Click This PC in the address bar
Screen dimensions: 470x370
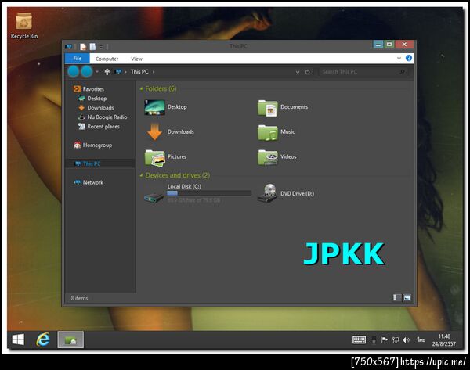139,72
